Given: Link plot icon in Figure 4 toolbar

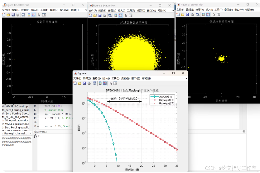Looking at the screenshot, I should (x=94, y=83).
